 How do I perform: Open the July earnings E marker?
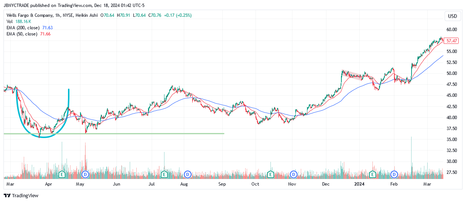point(164,174)
